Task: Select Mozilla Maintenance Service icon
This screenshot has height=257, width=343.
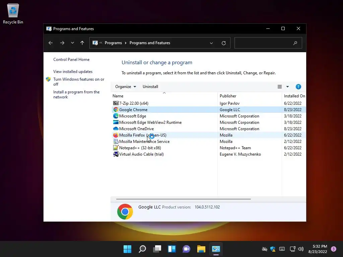Action: (x=116, y=142)
